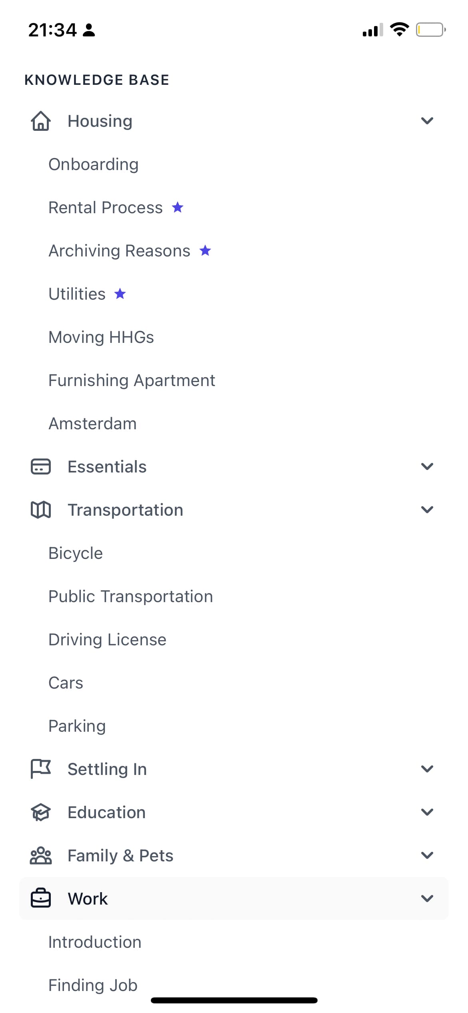The width and height of the screenshot is (468, 1013).
Task: Open the Furnishing Apartment item
Action: 132,380
